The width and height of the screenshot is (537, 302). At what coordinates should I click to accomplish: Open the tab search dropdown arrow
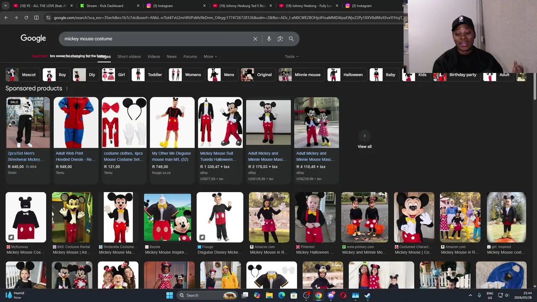[5, 6]
